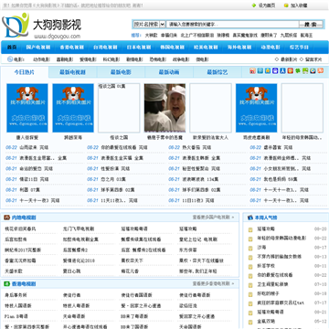Click 梅花儿香 in 内地电视剧 list
The image size is (329, 329).
[130, 271]
